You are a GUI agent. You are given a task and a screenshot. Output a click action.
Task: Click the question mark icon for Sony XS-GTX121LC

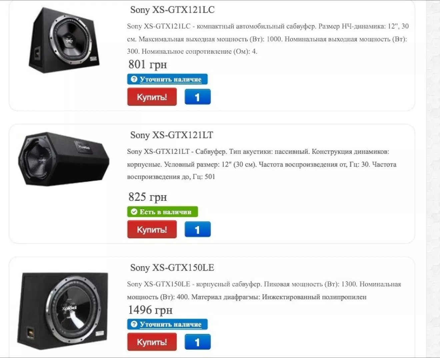point(134,79)
